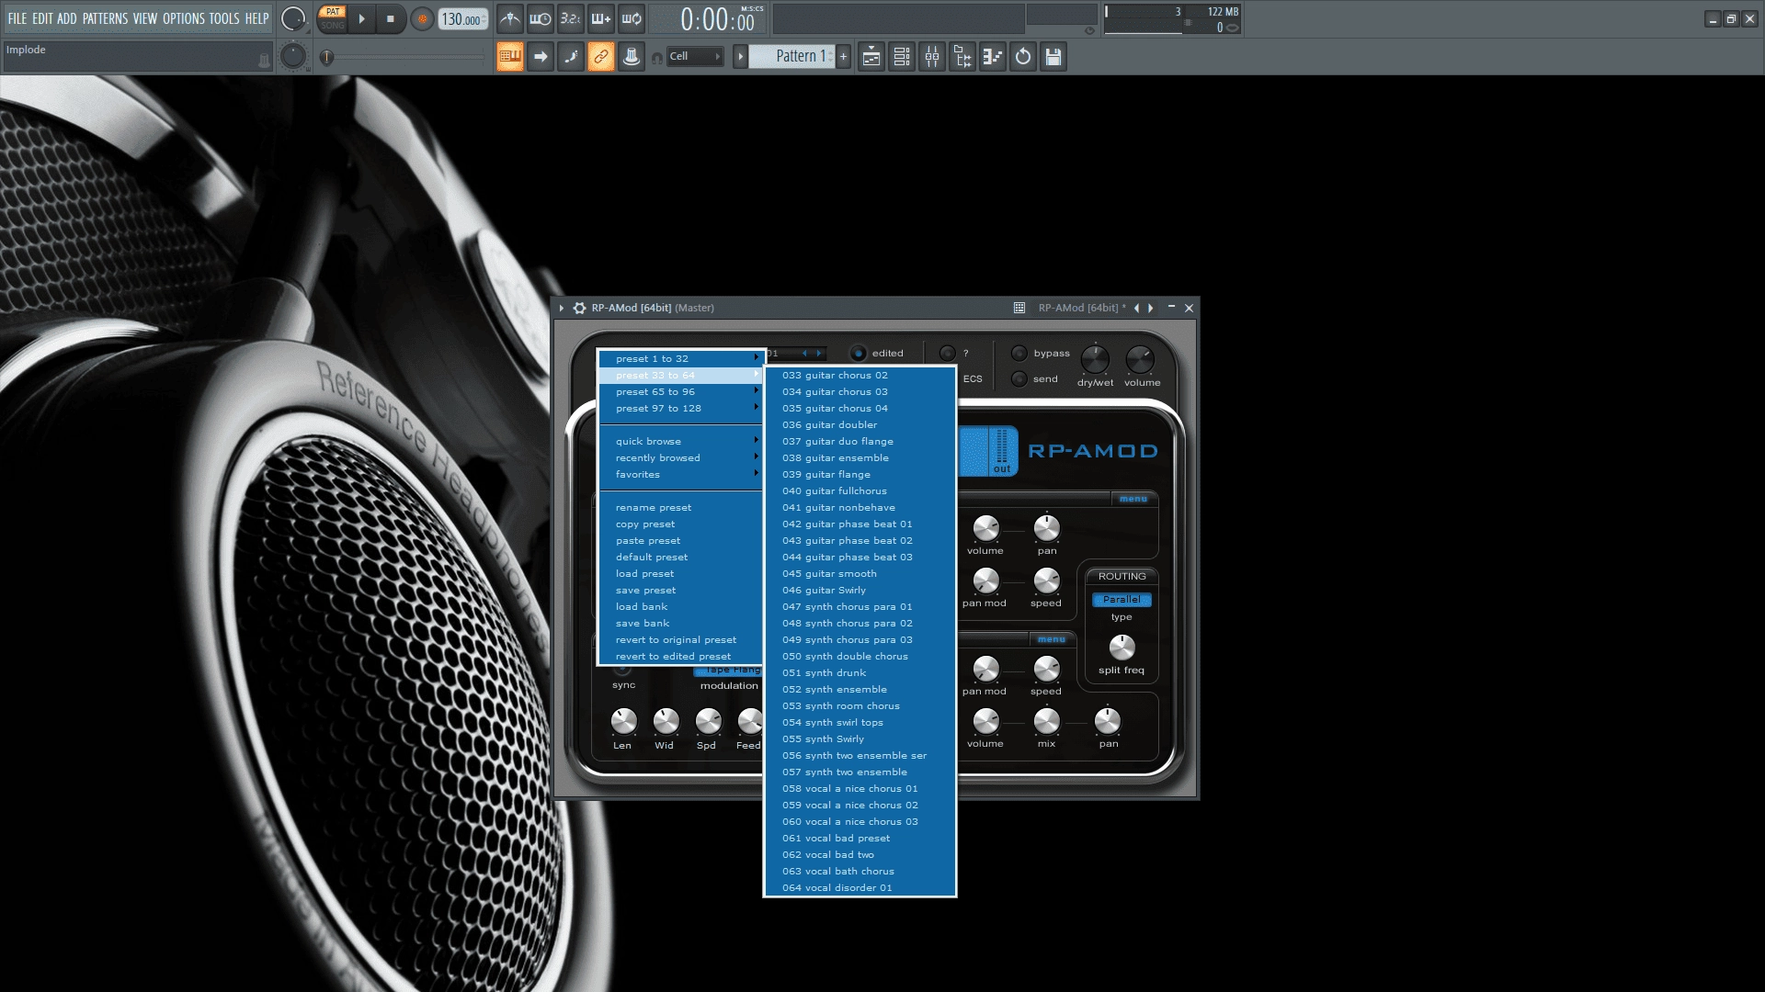This screenshot has width=1765, height=992.
Task: Click the stamp tool icon
Action: tap(632, 57)
